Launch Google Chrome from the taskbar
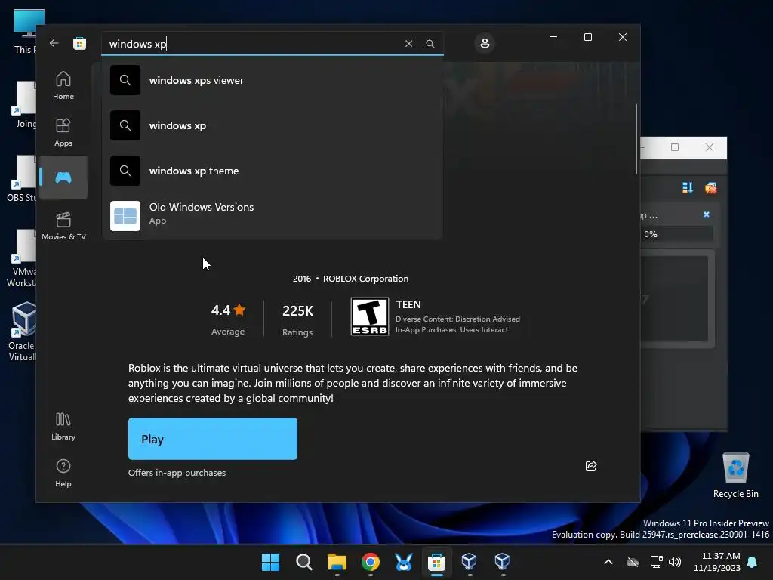773x580 pixels. pos(370,562)
